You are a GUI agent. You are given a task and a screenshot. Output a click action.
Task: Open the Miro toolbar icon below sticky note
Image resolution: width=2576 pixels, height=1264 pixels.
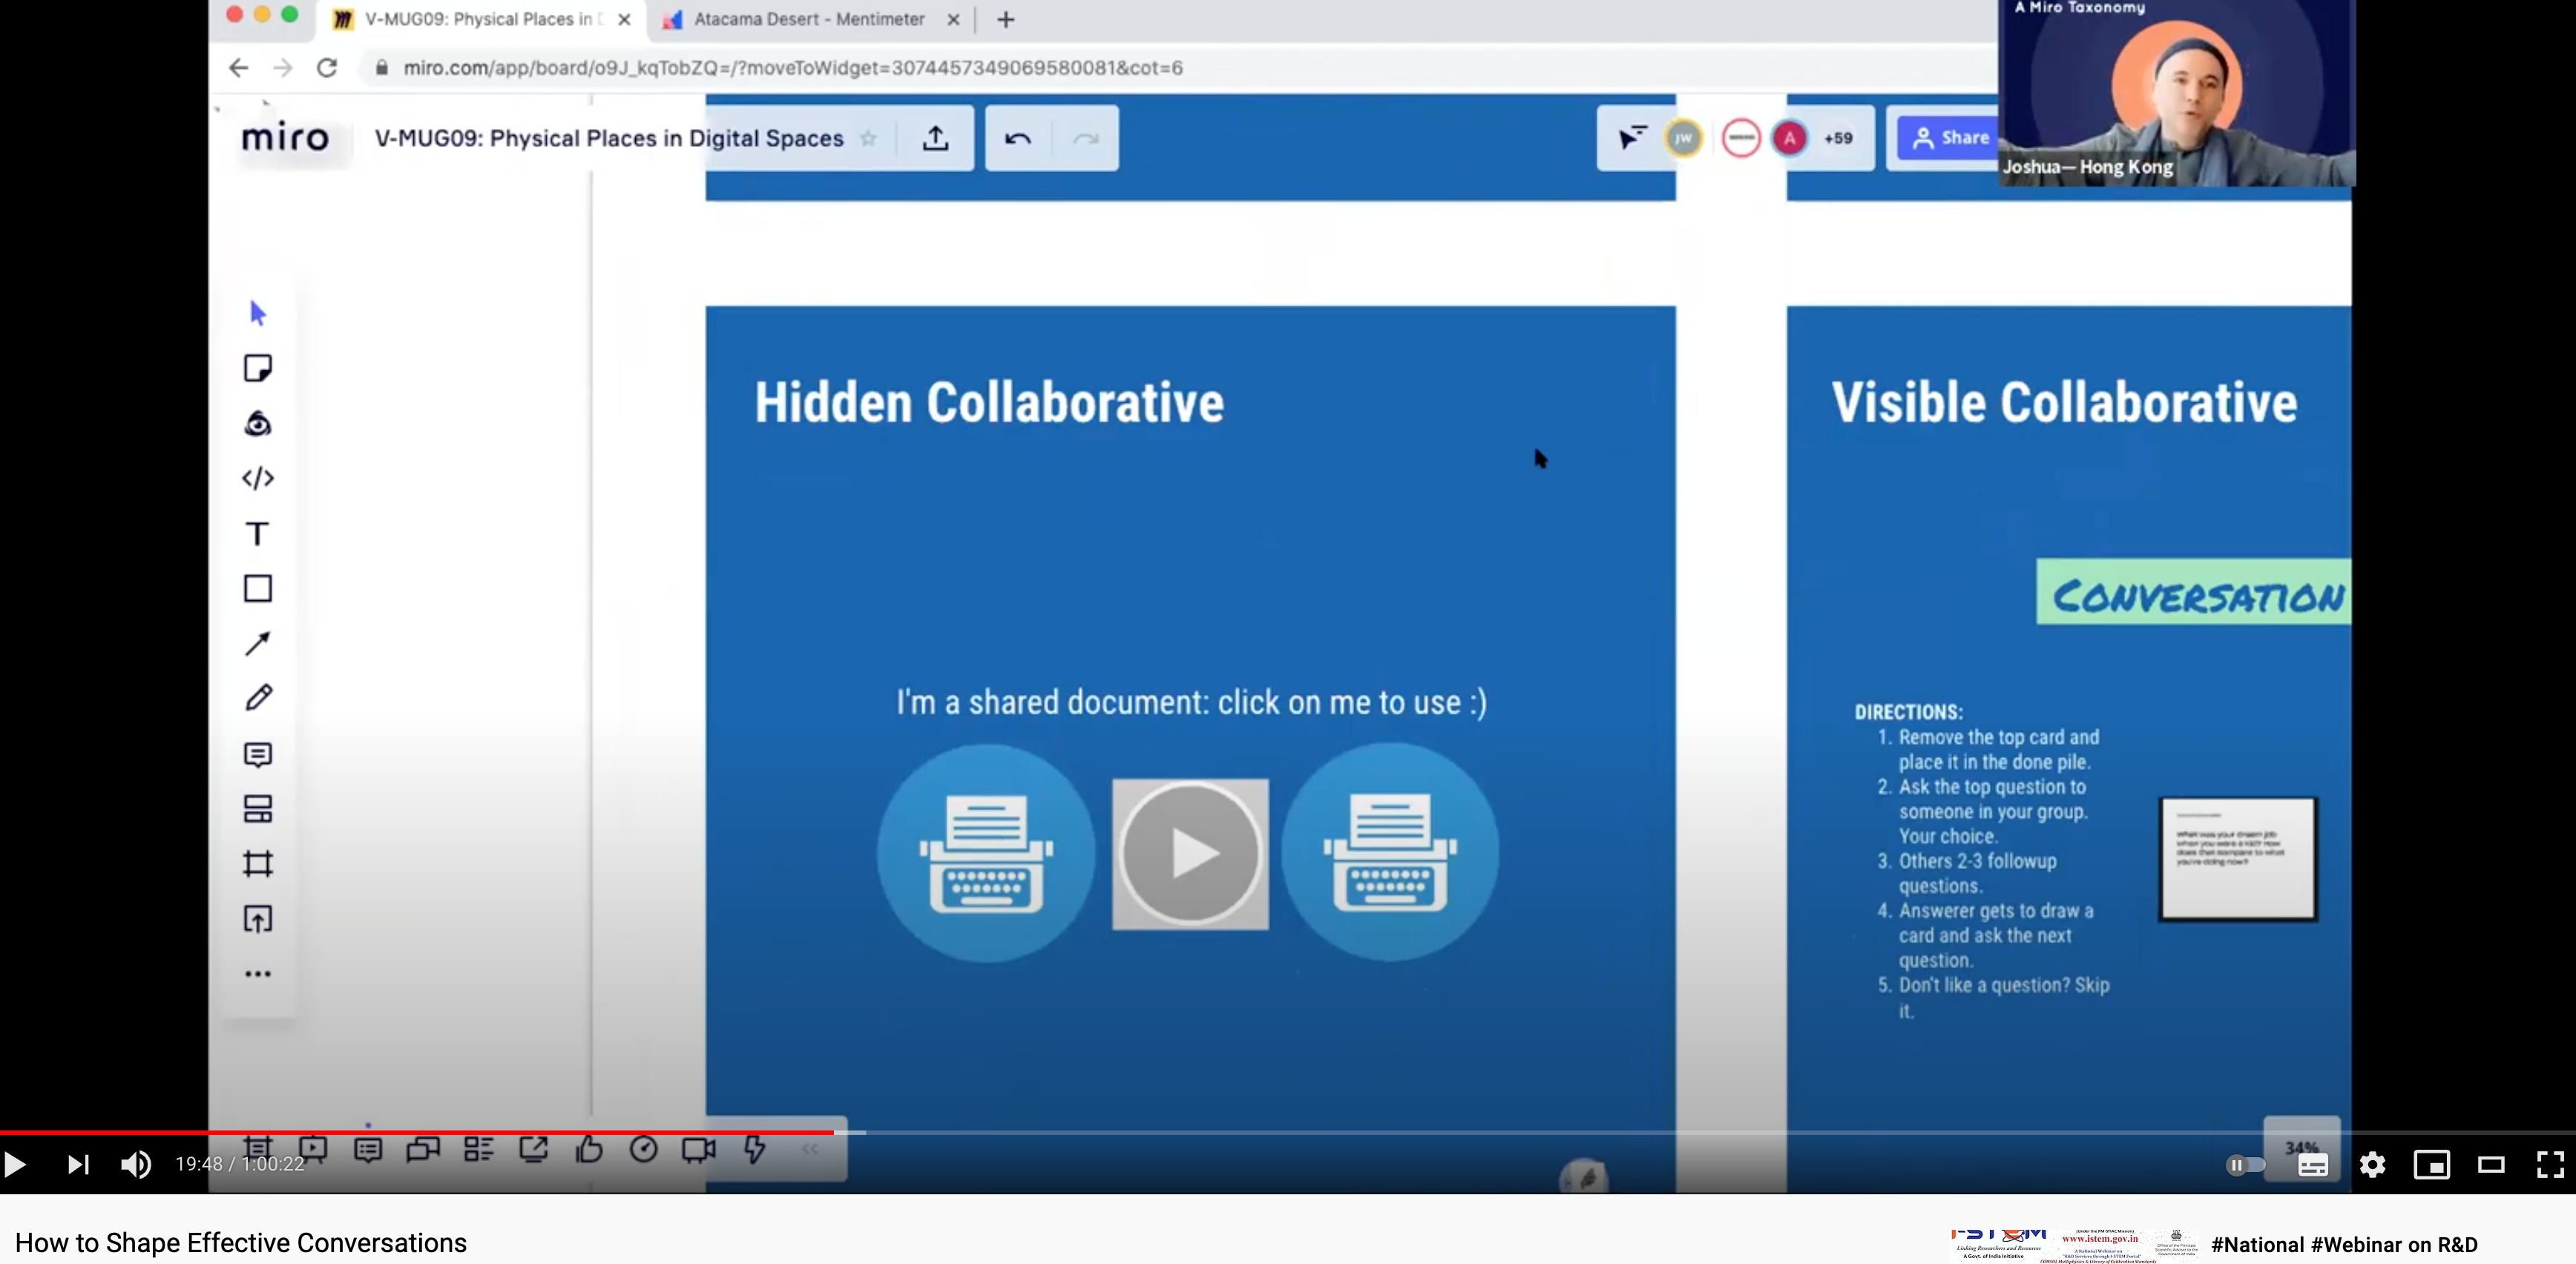pyautogui.click(x=258, y=423)
